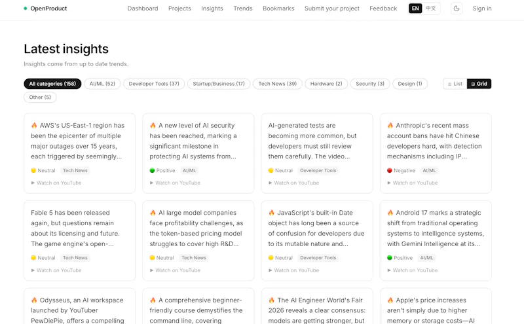Open the Feedback link
Screen dimensions: 524x324
[x=383, y=9]
